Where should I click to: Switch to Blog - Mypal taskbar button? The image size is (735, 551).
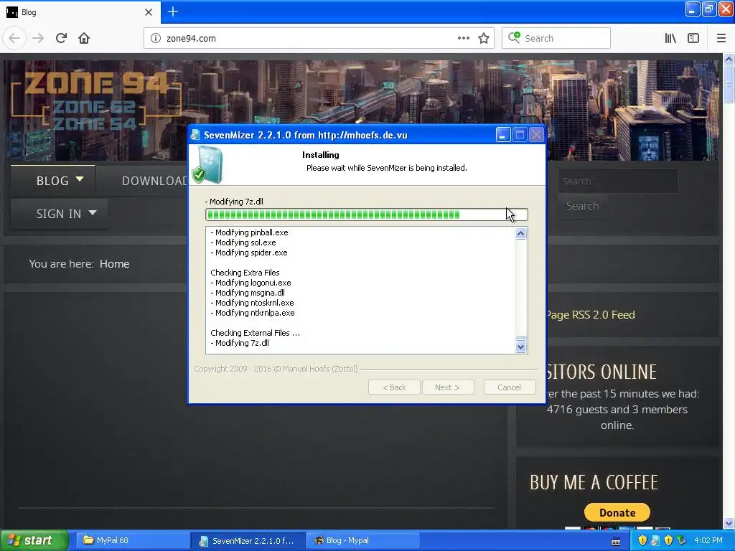tap(361, 540)
